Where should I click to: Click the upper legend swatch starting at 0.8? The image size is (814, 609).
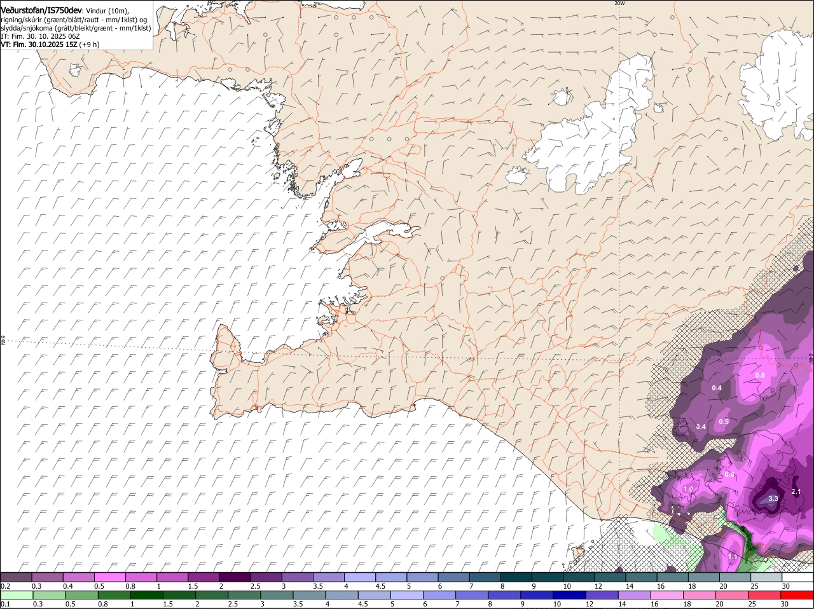click(141, 577)
